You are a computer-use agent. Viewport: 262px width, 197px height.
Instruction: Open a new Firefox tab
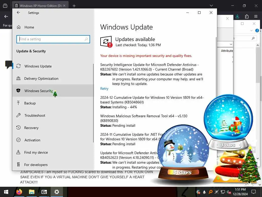74,6
